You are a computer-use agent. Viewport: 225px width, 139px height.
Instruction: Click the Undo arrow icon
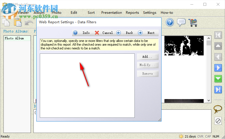point(29,23)
